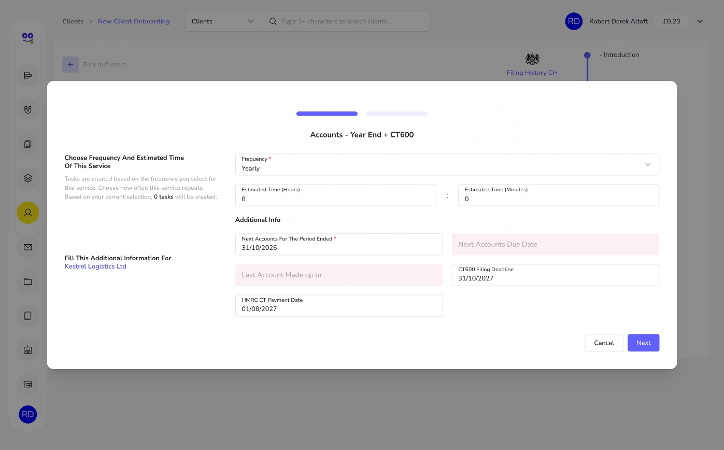Click the crest icon above Filing History CH
This screenshot has width=724, height=450.
coord(532,59)
